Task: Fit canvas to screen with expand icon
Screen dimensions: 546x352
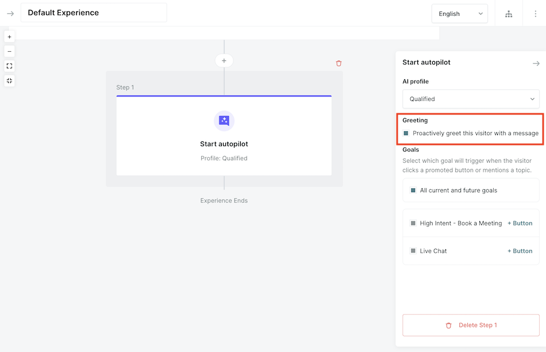Action: [9, 66]
